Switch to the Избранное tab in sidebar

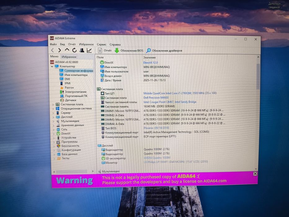click(69, 57)
